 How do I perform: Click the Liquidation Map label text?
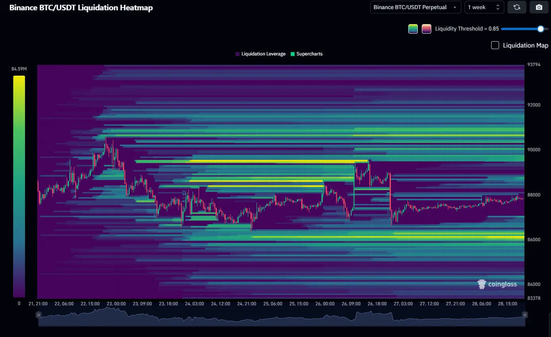click(525, 45)
